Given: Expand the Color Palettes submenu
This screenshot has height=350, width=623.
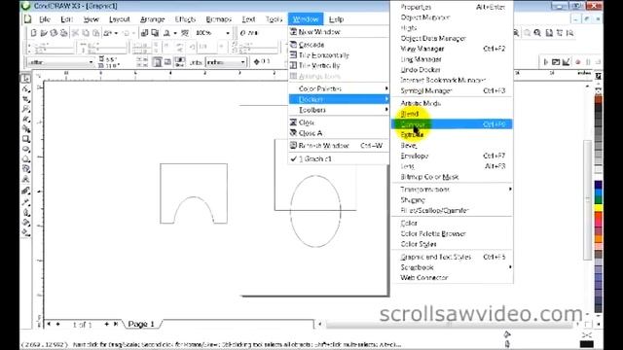Looking at the screenshot, I should point(339,88).
